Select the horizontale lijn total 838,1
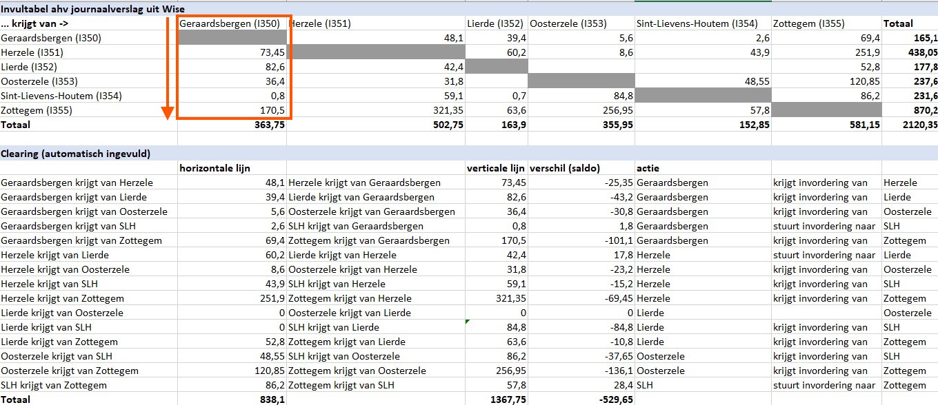The image size is (938, 405). 269,399
